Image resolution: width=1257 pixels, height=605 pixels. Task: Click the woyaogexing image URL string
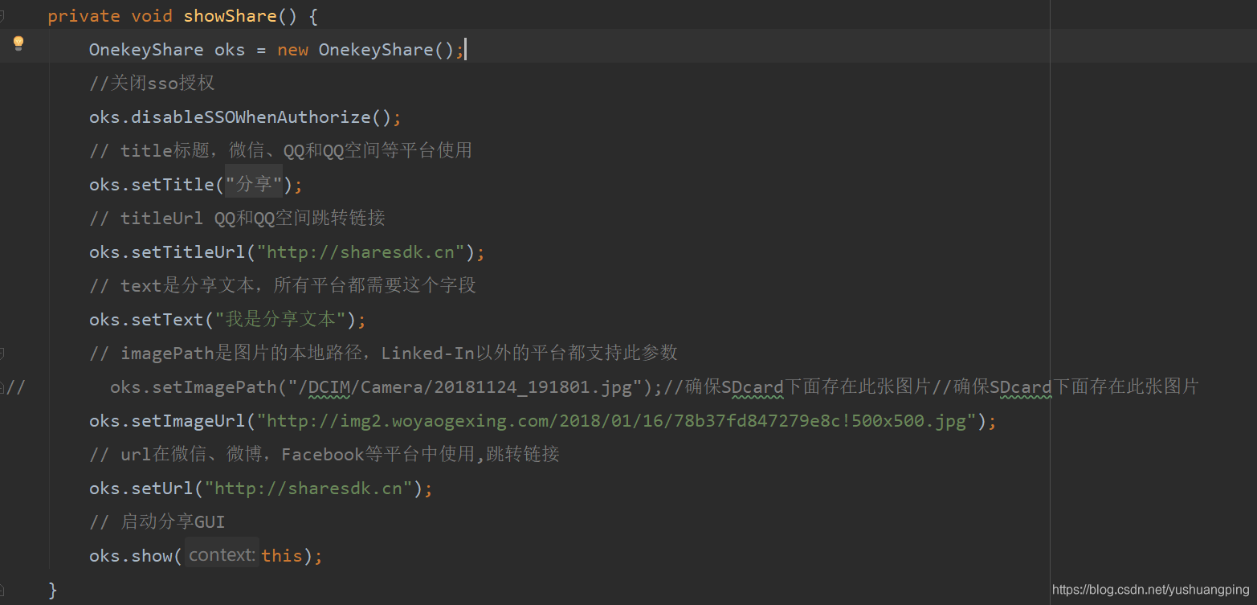coord(616,421)
